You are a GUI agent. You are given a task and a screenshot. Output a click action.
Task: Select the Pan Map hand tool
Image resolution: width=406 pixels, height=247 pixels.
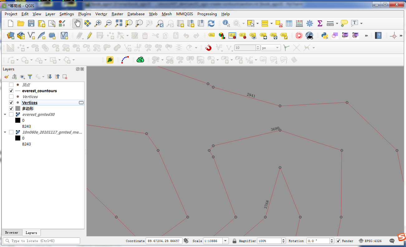[77, 23]
